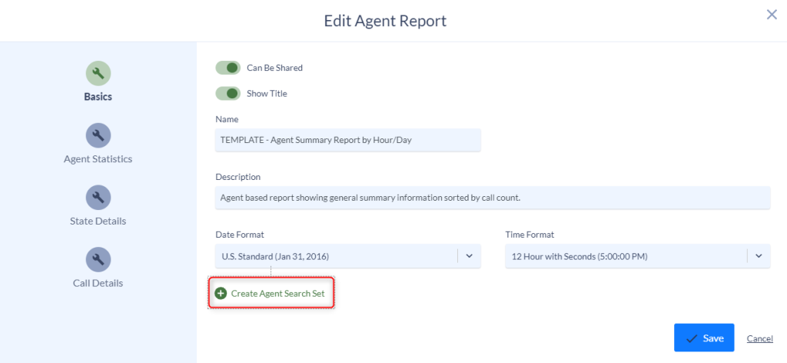Switch to the Agent Statistics step
Viewport: 787px width, 363px height.
(98, 159)
